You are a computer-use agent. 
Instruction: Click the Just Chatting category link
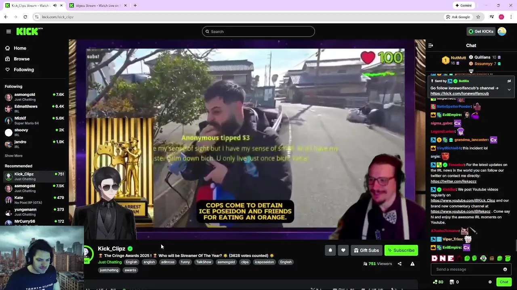click(x=109, y=262)
